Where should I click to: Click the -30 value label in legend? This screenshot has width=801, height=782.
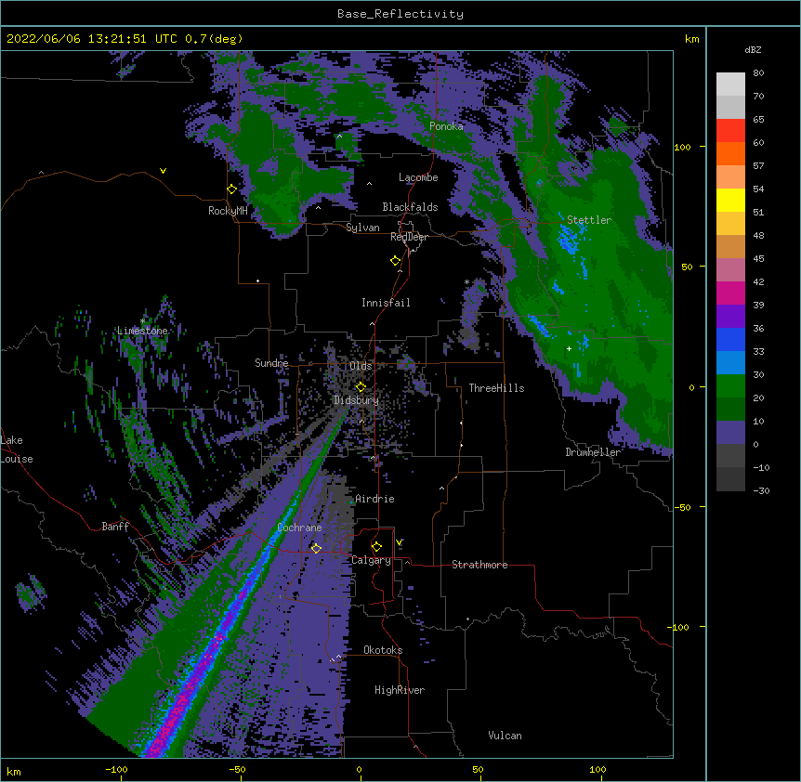coord(761,490)
